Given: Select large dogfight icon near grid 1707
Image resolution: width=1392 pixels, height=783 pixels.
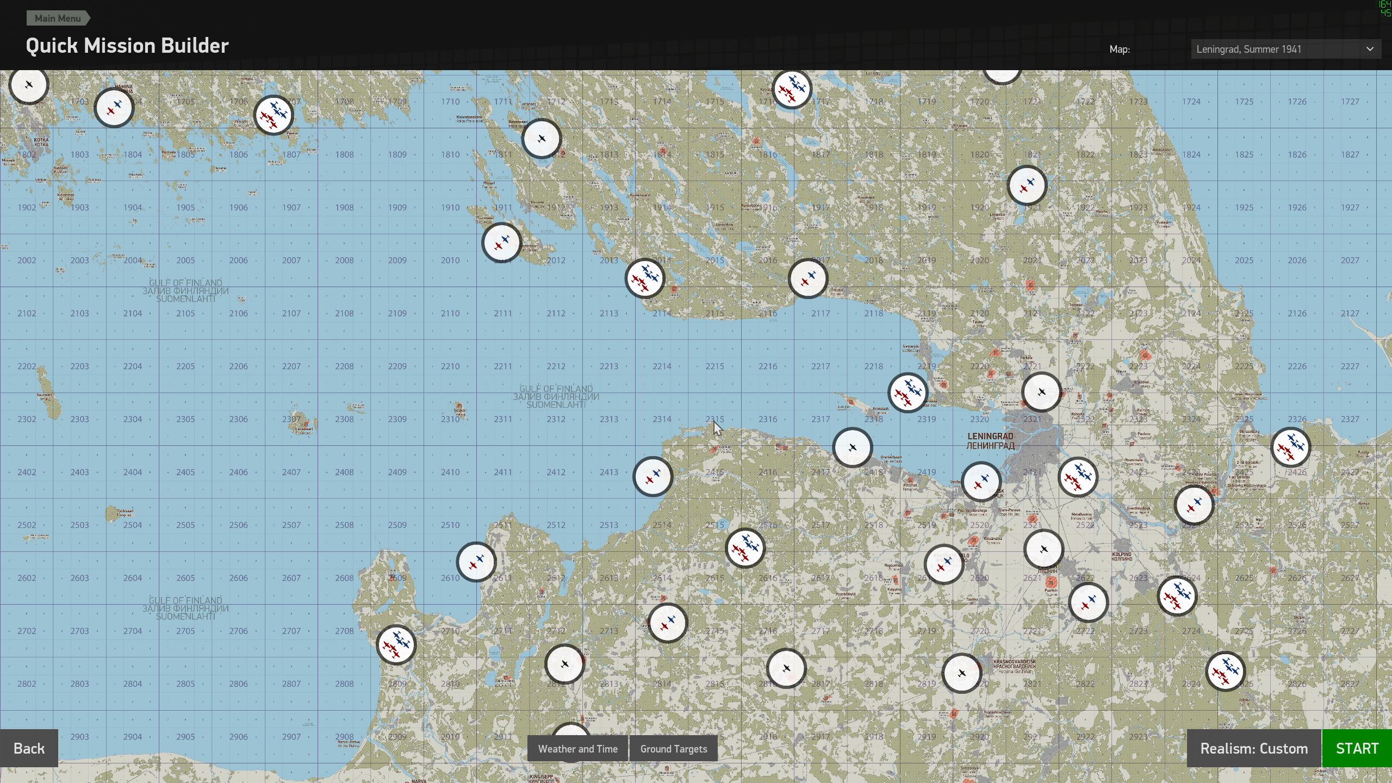Looking at the screenshot, I should [x=274, y=115].
